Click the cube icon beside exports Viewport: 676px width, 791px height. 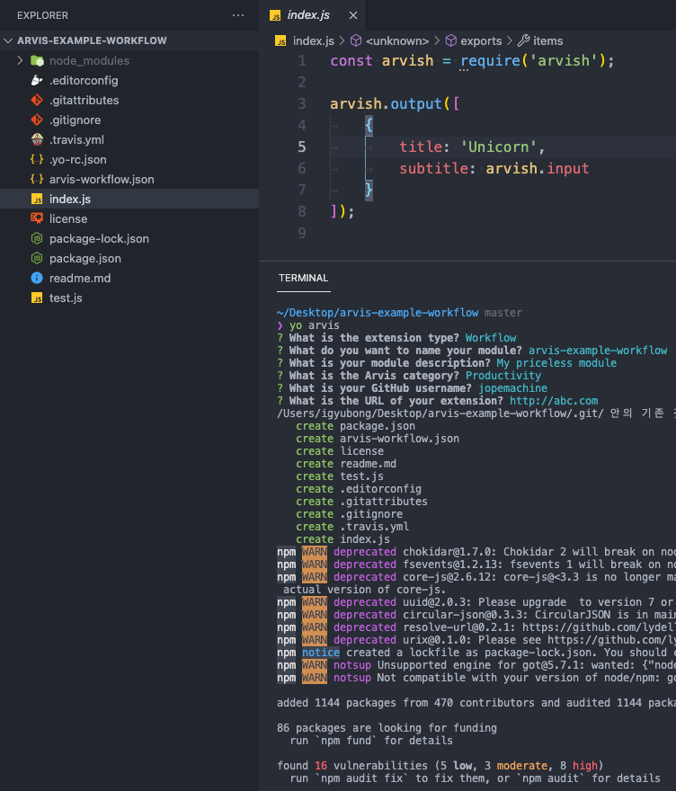pyautogui.click(x=451, y=40)
